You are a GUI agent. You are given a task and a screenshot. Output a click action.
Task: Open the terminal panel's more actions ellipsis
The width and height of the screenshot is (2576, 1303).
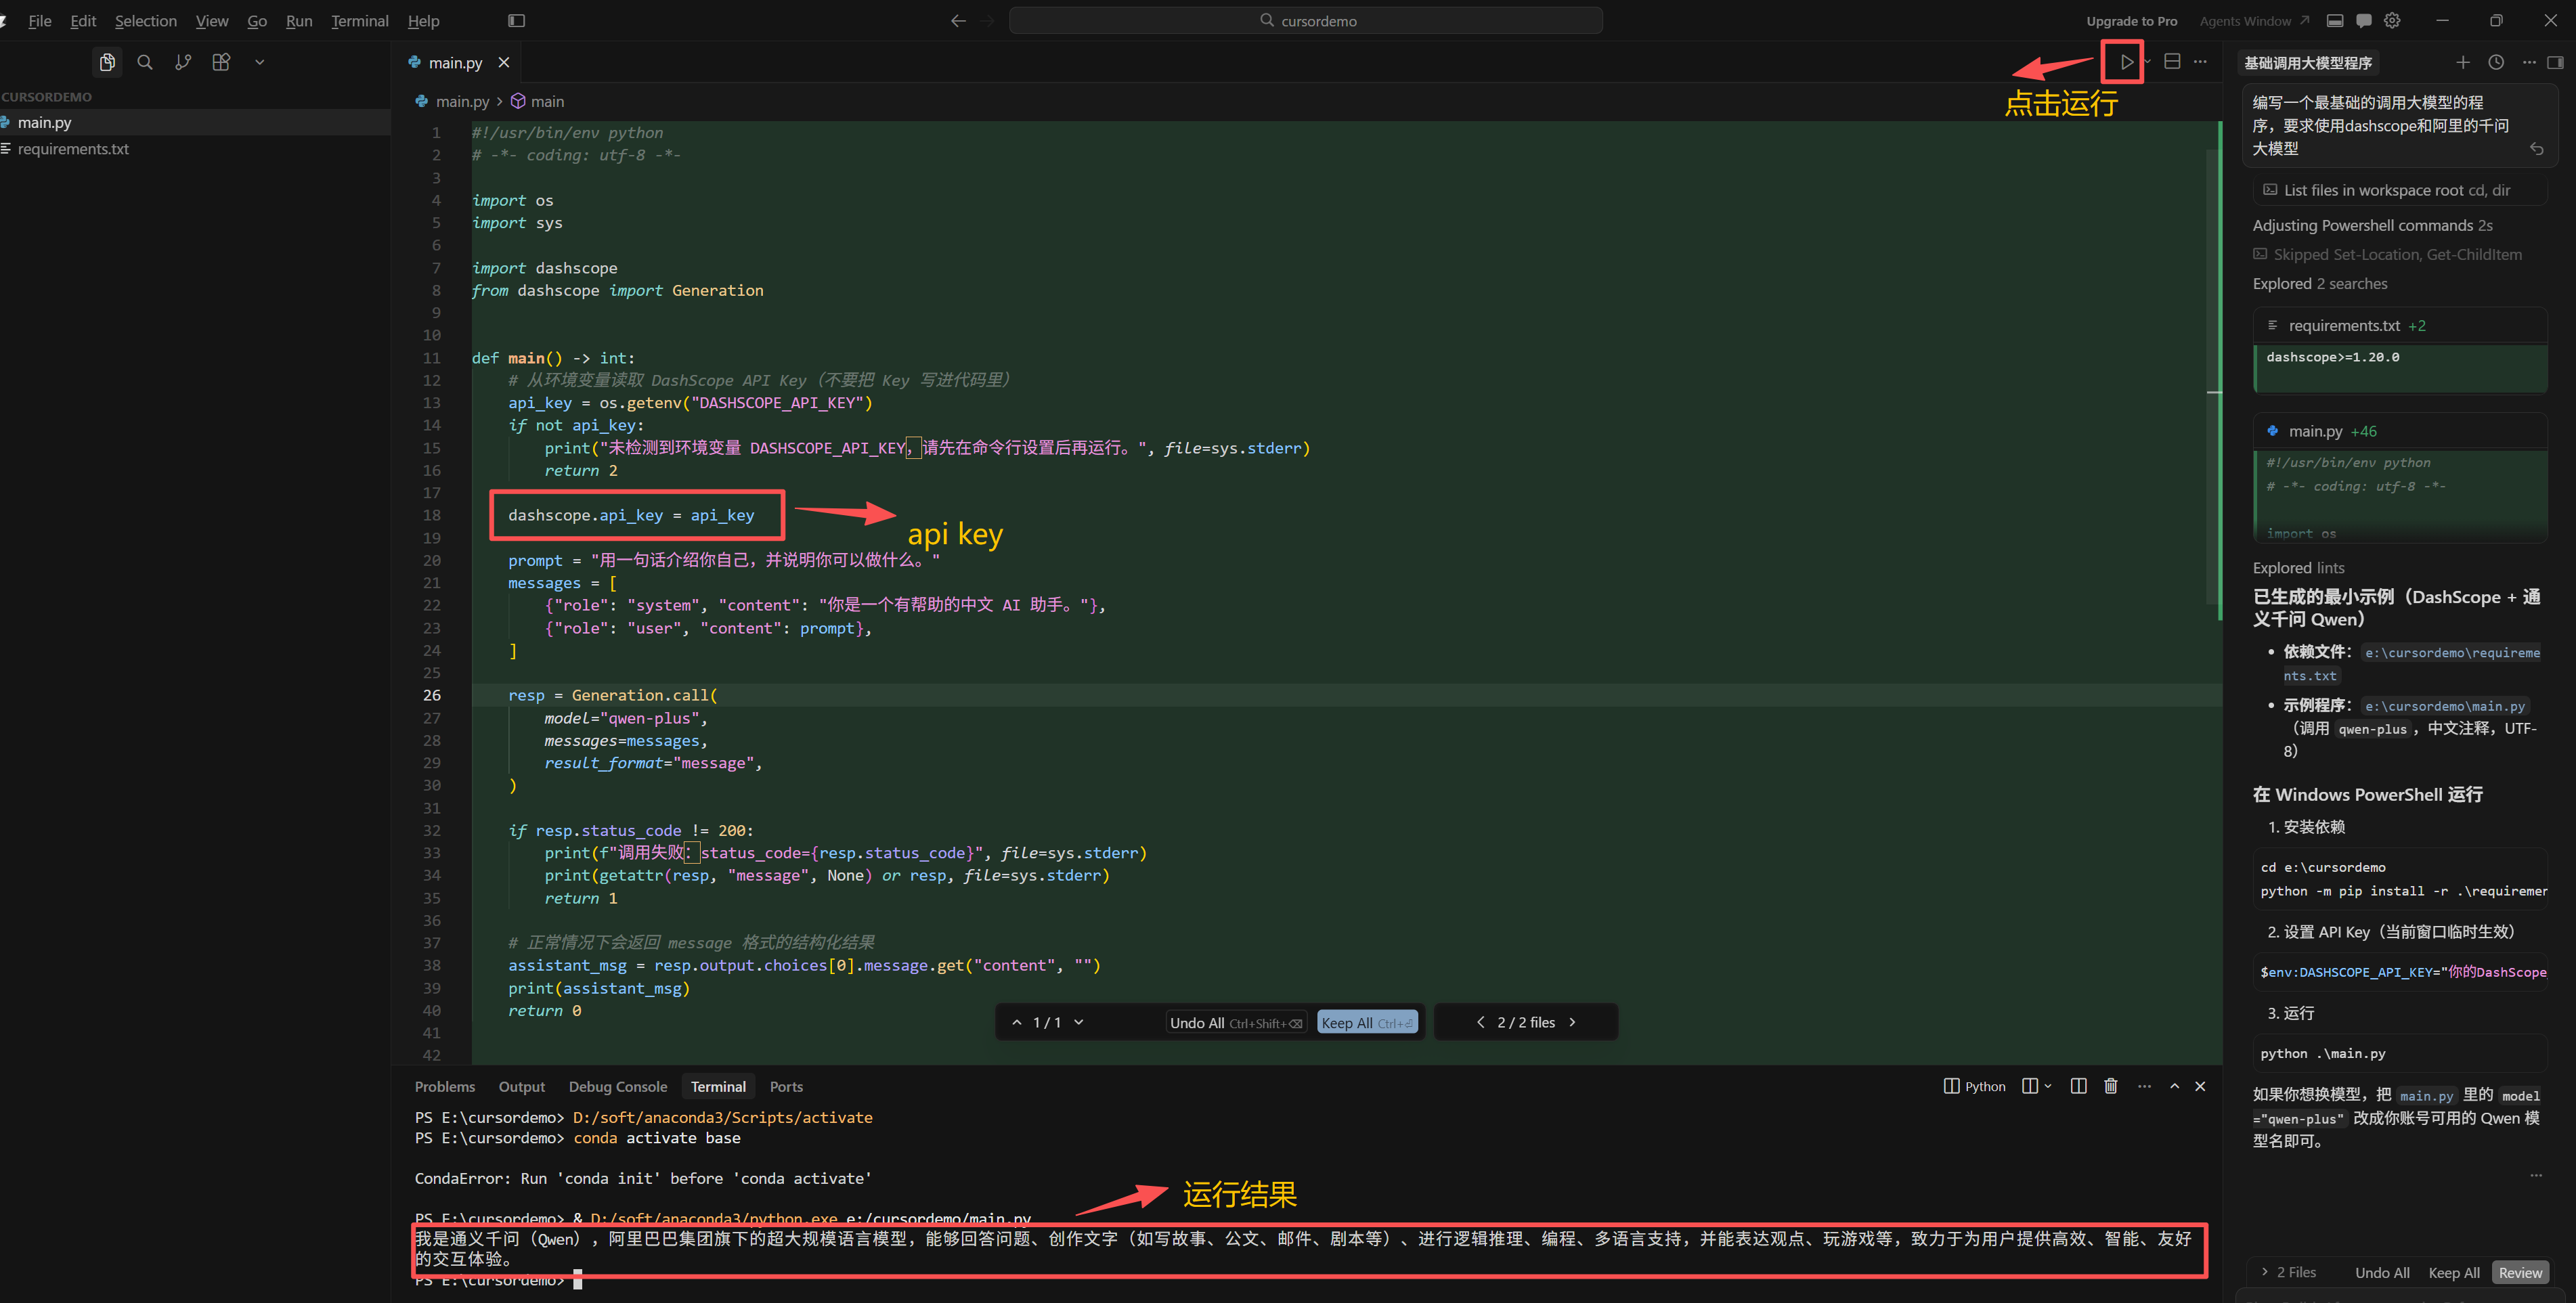click(x=2144, y=1086)
